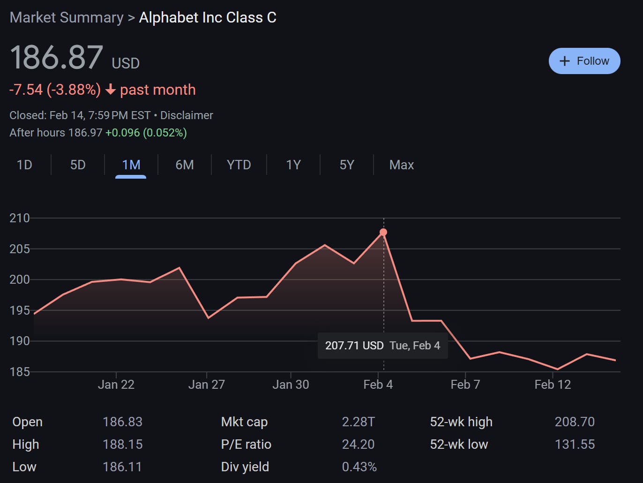Switch chart to 1D range
The width and height of the screenshot is (643, 483).
pyautogui.click(x=24, y=165)
